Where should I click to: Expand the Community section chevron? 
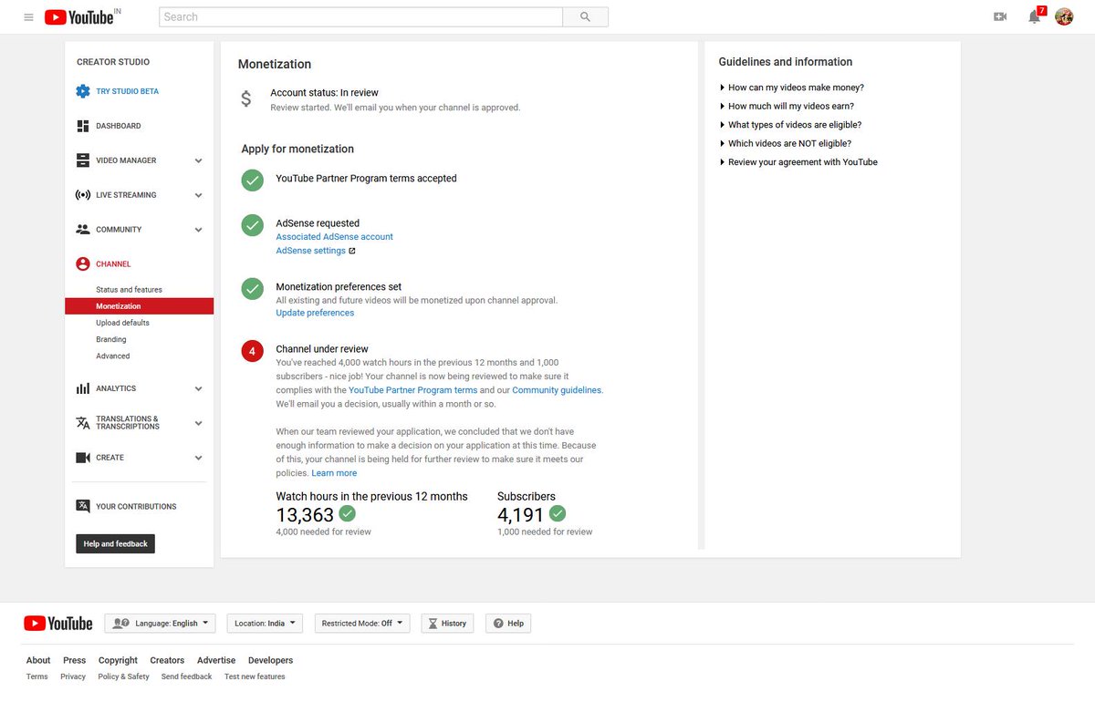pyautogui.click(x=198, y=230)
